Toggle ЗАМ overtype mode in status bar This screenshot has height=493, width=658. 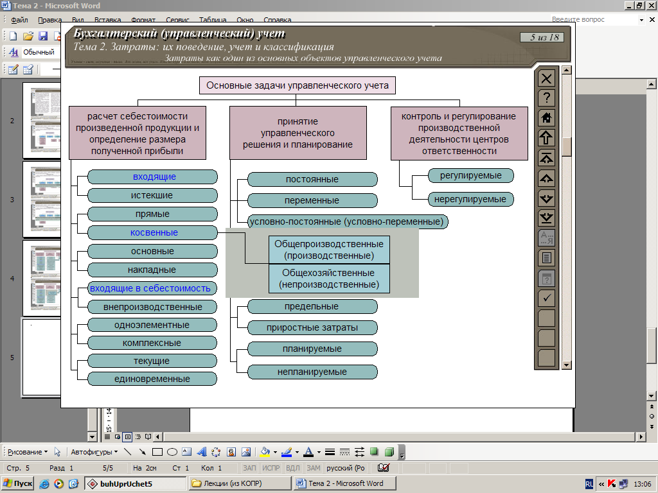pyautogui.click(x=314, y=468)
